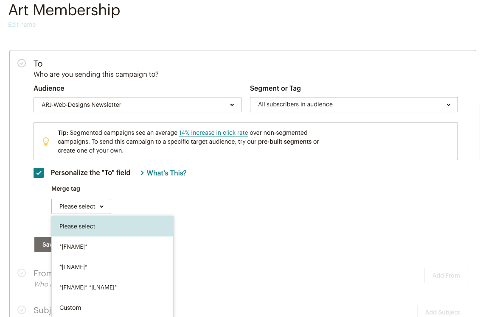Click the Merge tag Please select dropdown
480x317 pixels.
point(81,206)
